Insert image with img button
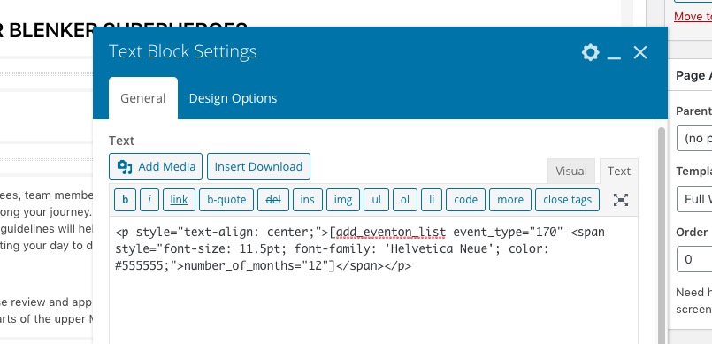The height and width of the screenshot is (344, 712). tap(343, 200)
